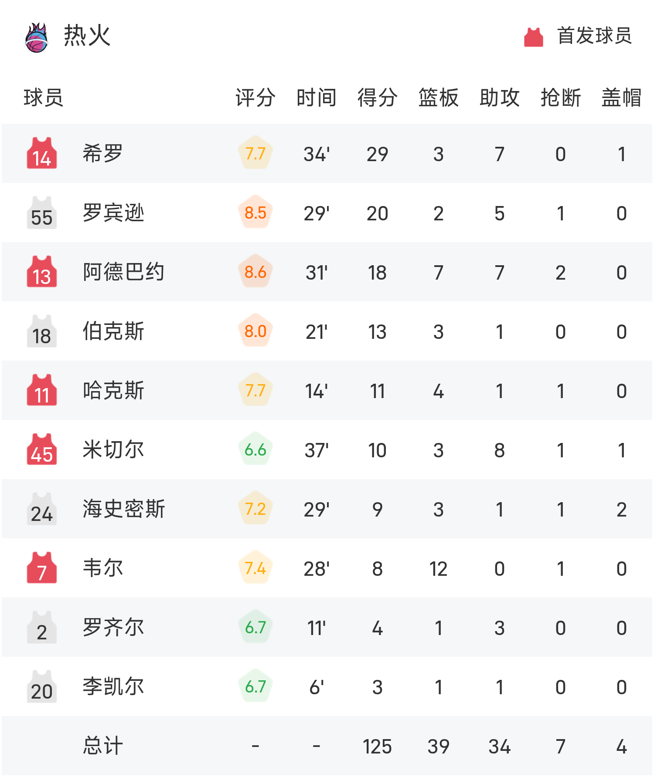Click 米切尔 player name
Image resolution: width=654 pixels, height=777 pixels.
click(113, 449)
